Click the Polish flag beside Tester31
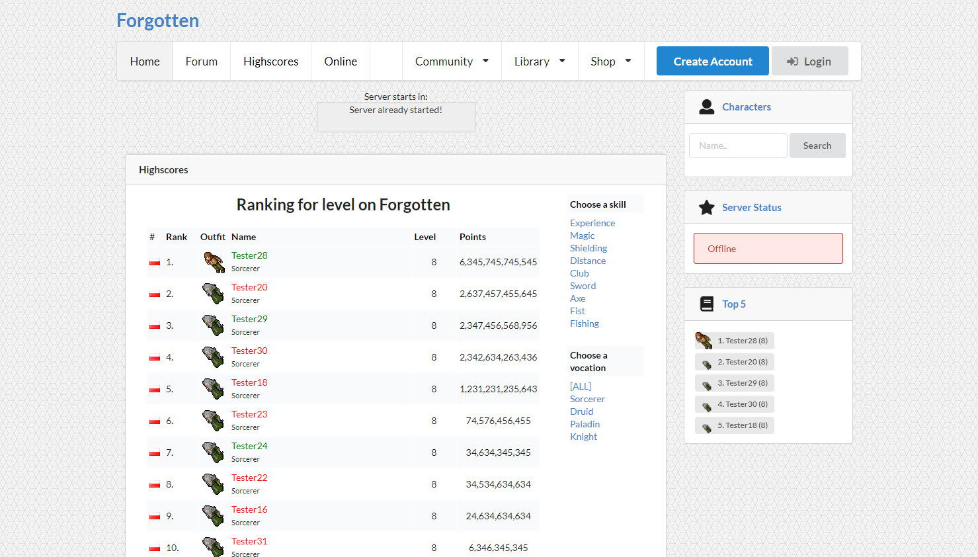 [x=154, y=547]
